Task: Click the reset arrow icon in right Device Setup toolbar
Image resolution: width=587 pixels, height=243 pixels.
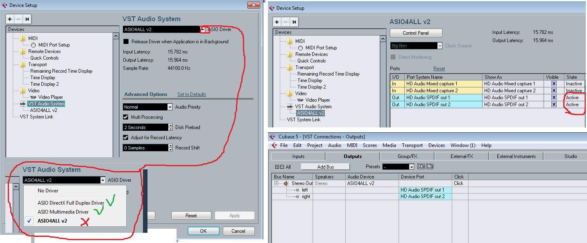Action: 294,22
